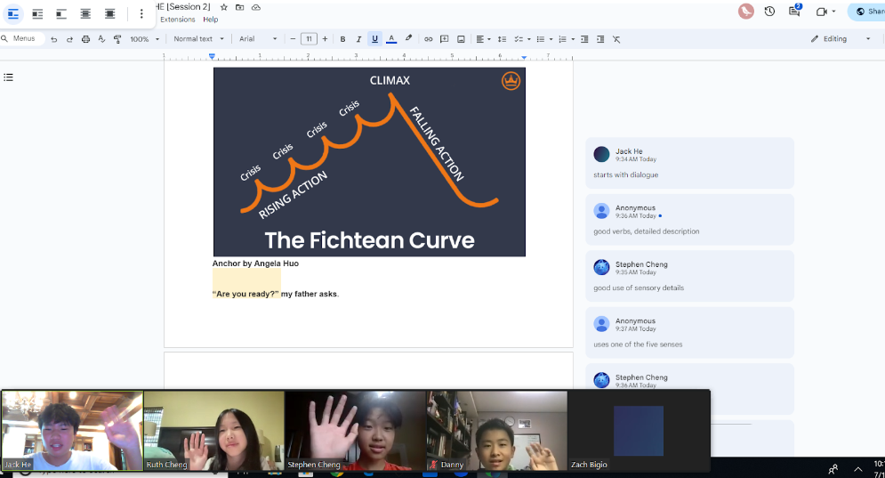The height and width of the screenshot is (478, 885).
Task: Decrease the paragraph indent
Action: (584, 39)
